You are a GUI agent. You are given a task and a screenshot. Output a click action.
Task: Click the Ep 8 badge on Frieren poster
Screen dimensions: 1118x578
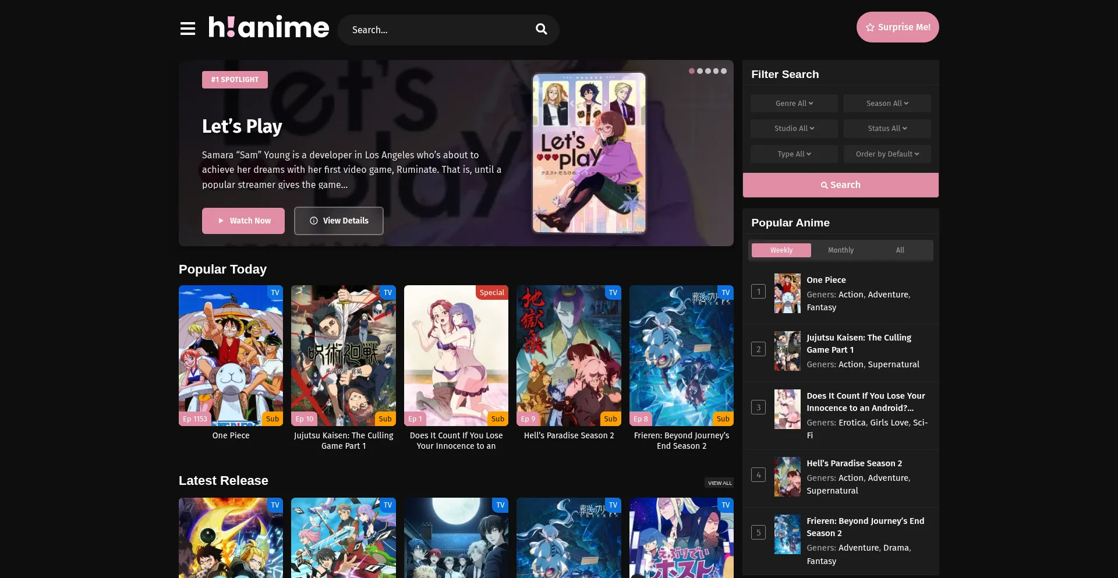[641, 419]
